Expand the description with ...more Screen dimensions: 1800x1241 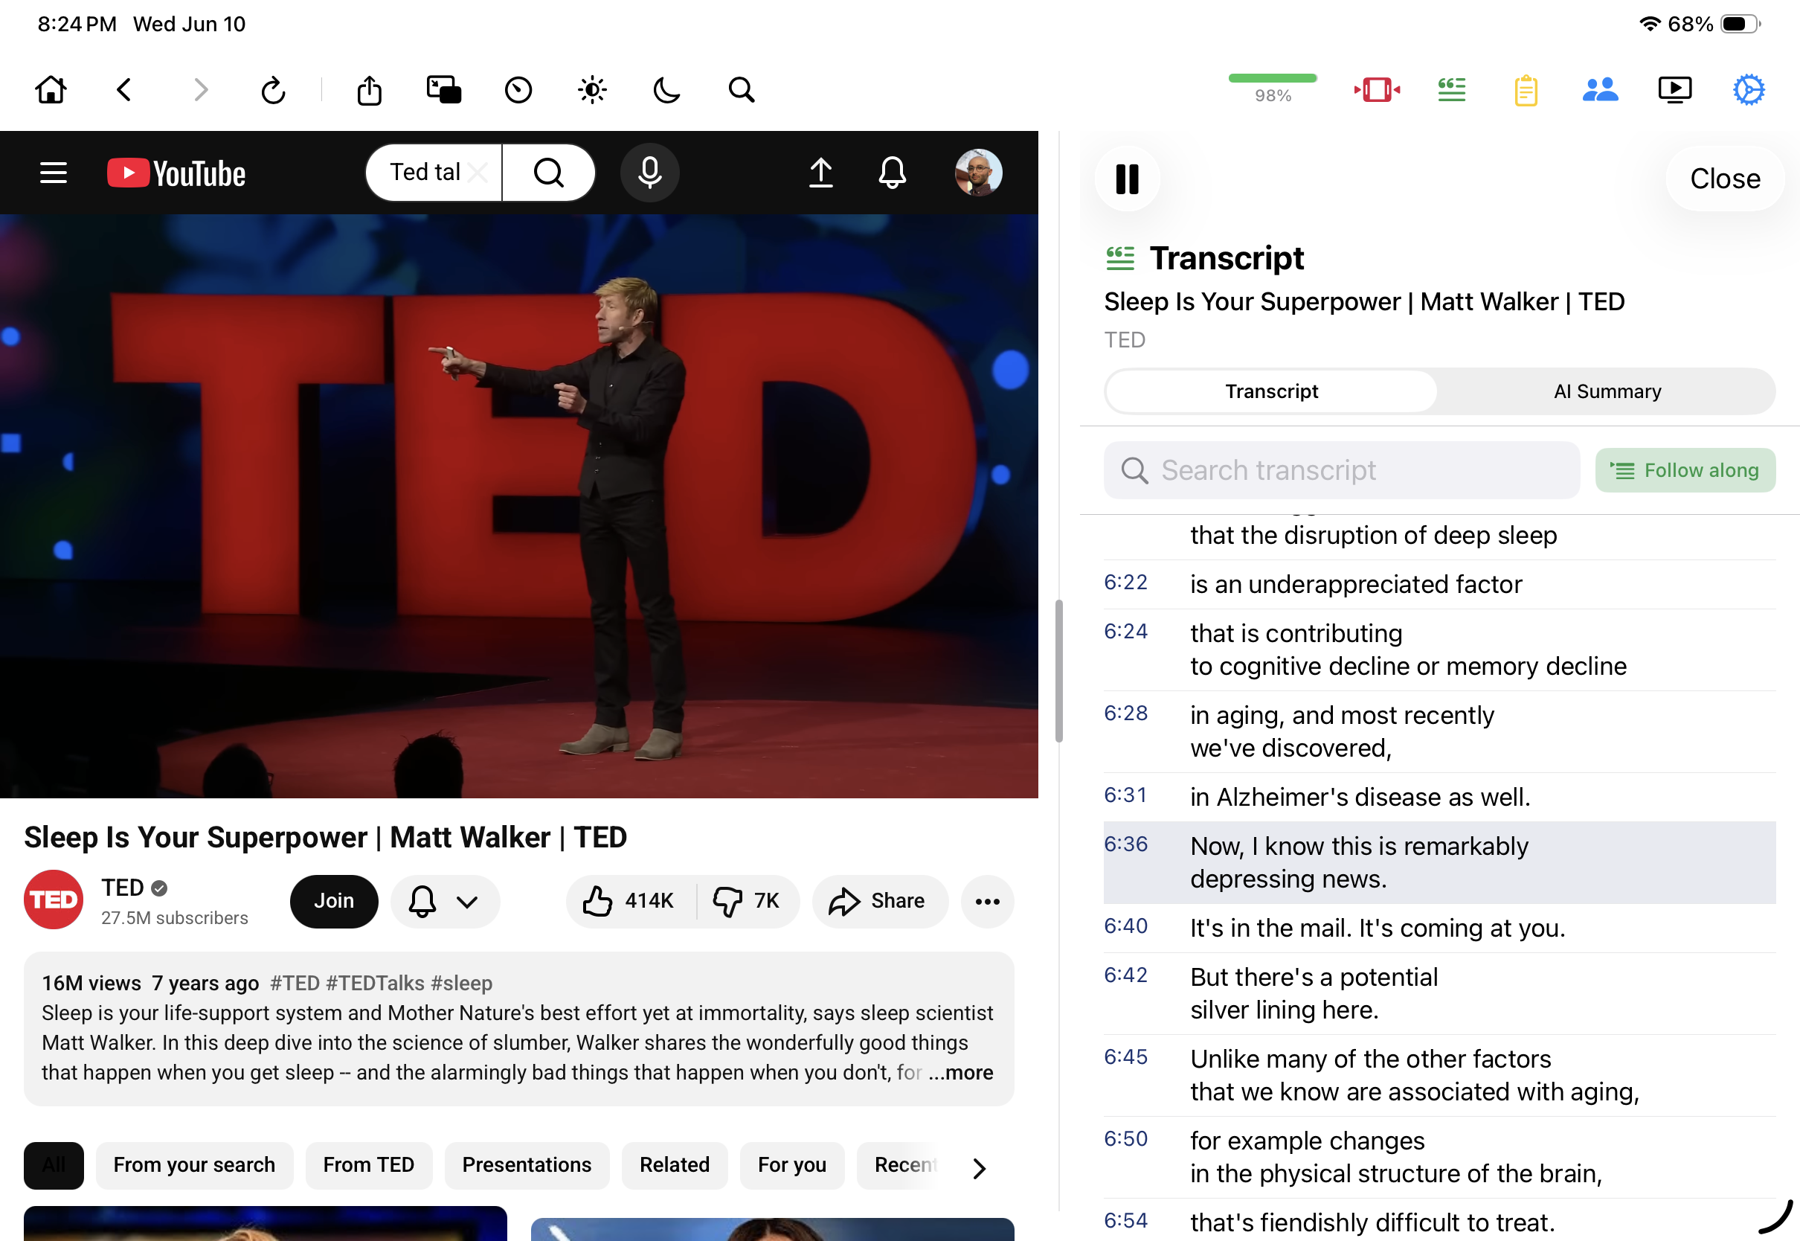pos(961,1072)
